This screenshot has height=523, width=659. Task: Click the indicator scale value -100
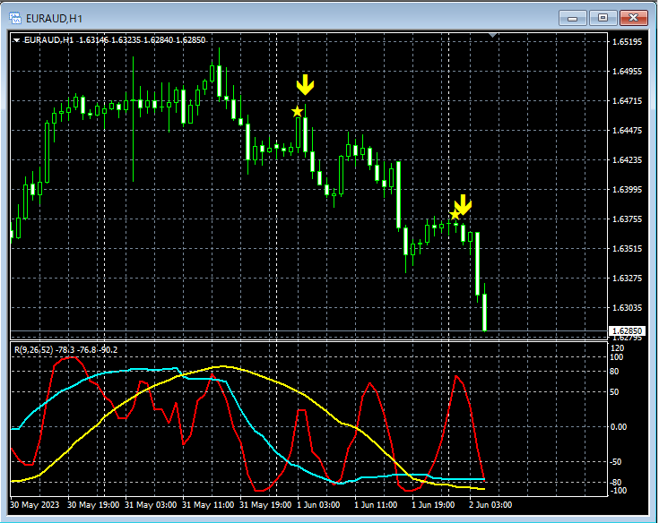pos(618,491)
